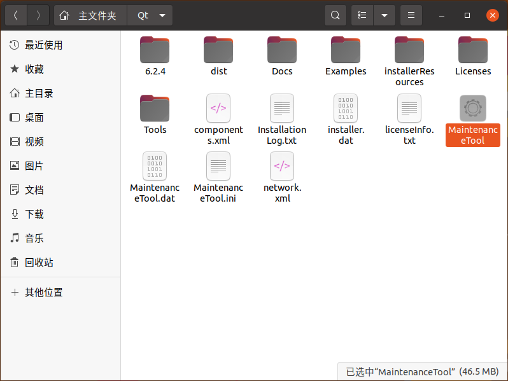Open 回收站 trash in the sidebar
508x381 pixels.
pyautogui.click(x=60, y=262)
